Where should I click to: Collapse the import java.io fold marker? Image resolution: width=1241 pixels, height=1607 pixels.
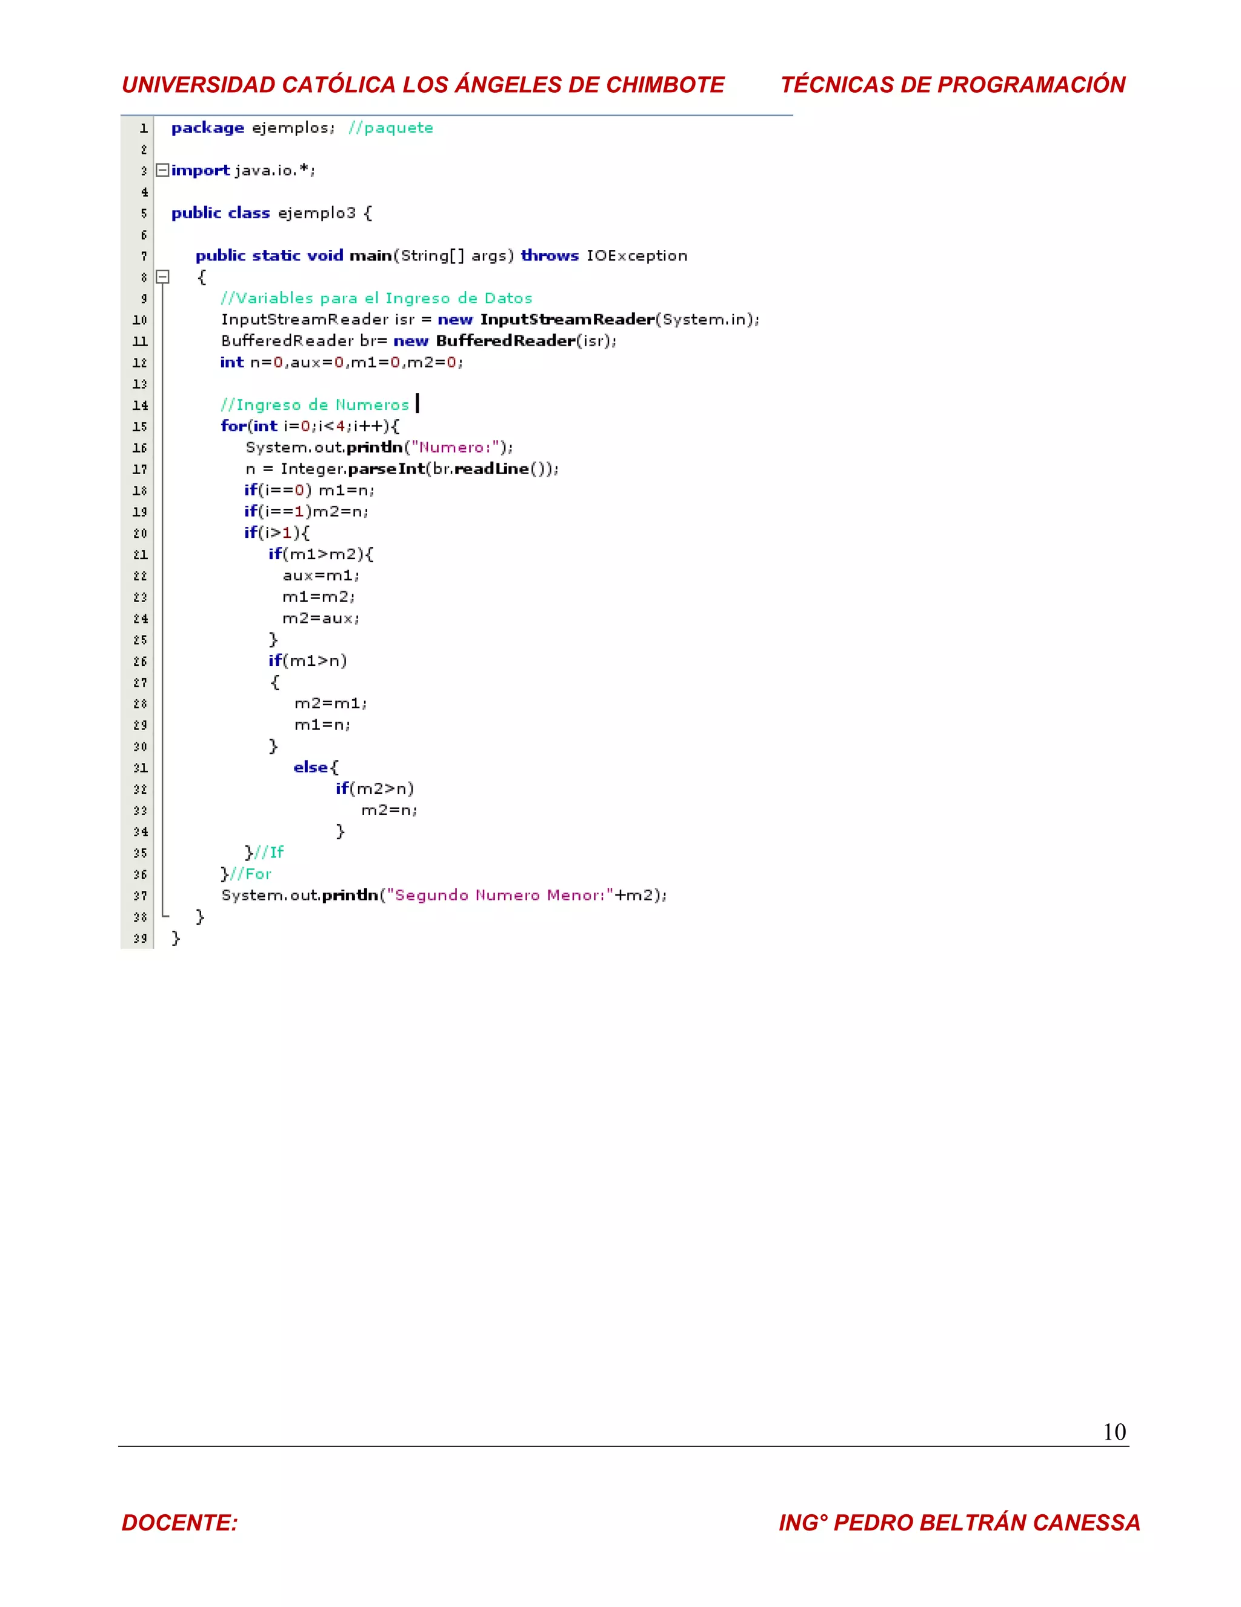point(162,171)
